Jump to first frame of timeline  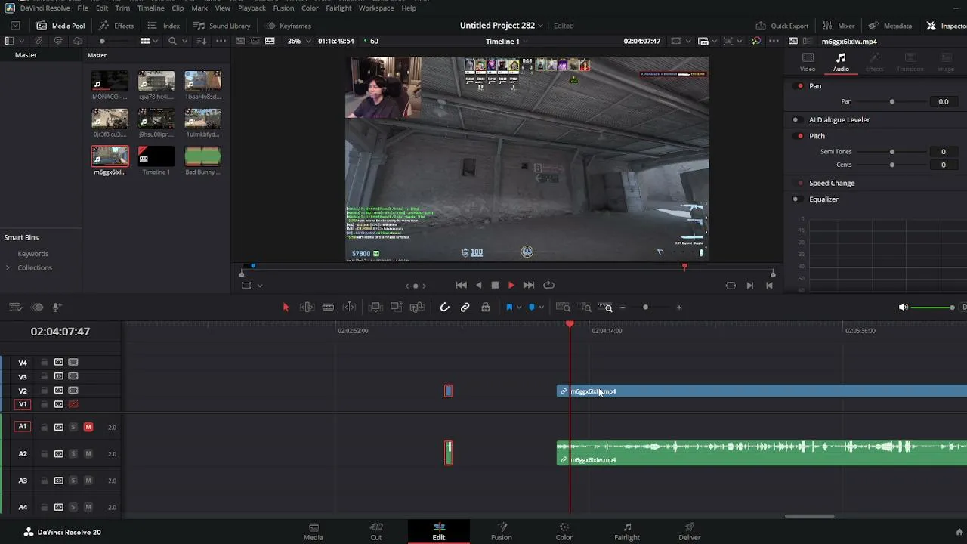(x=461, y=285)
